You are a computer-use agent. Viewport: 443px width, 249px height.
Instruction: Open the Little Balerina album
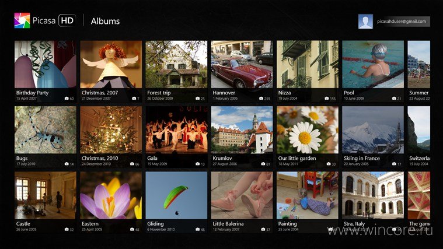click(x=242, y=202)
